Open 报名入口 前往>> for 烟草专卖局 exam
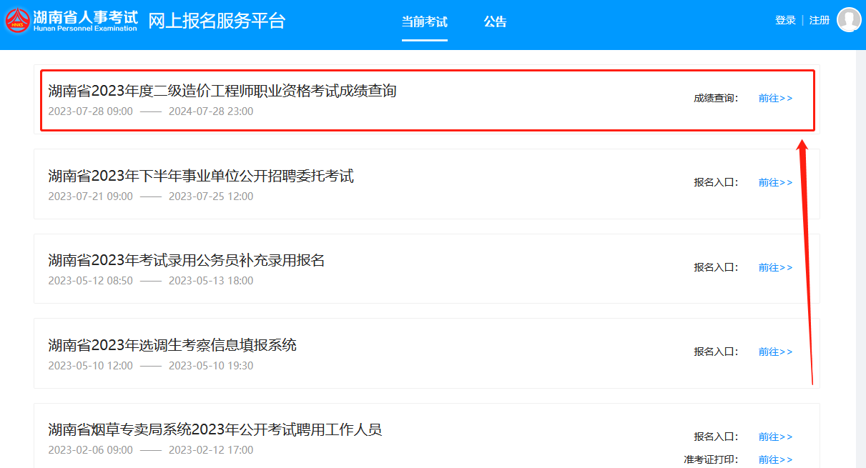866x468 pixels. click(775, 437)
